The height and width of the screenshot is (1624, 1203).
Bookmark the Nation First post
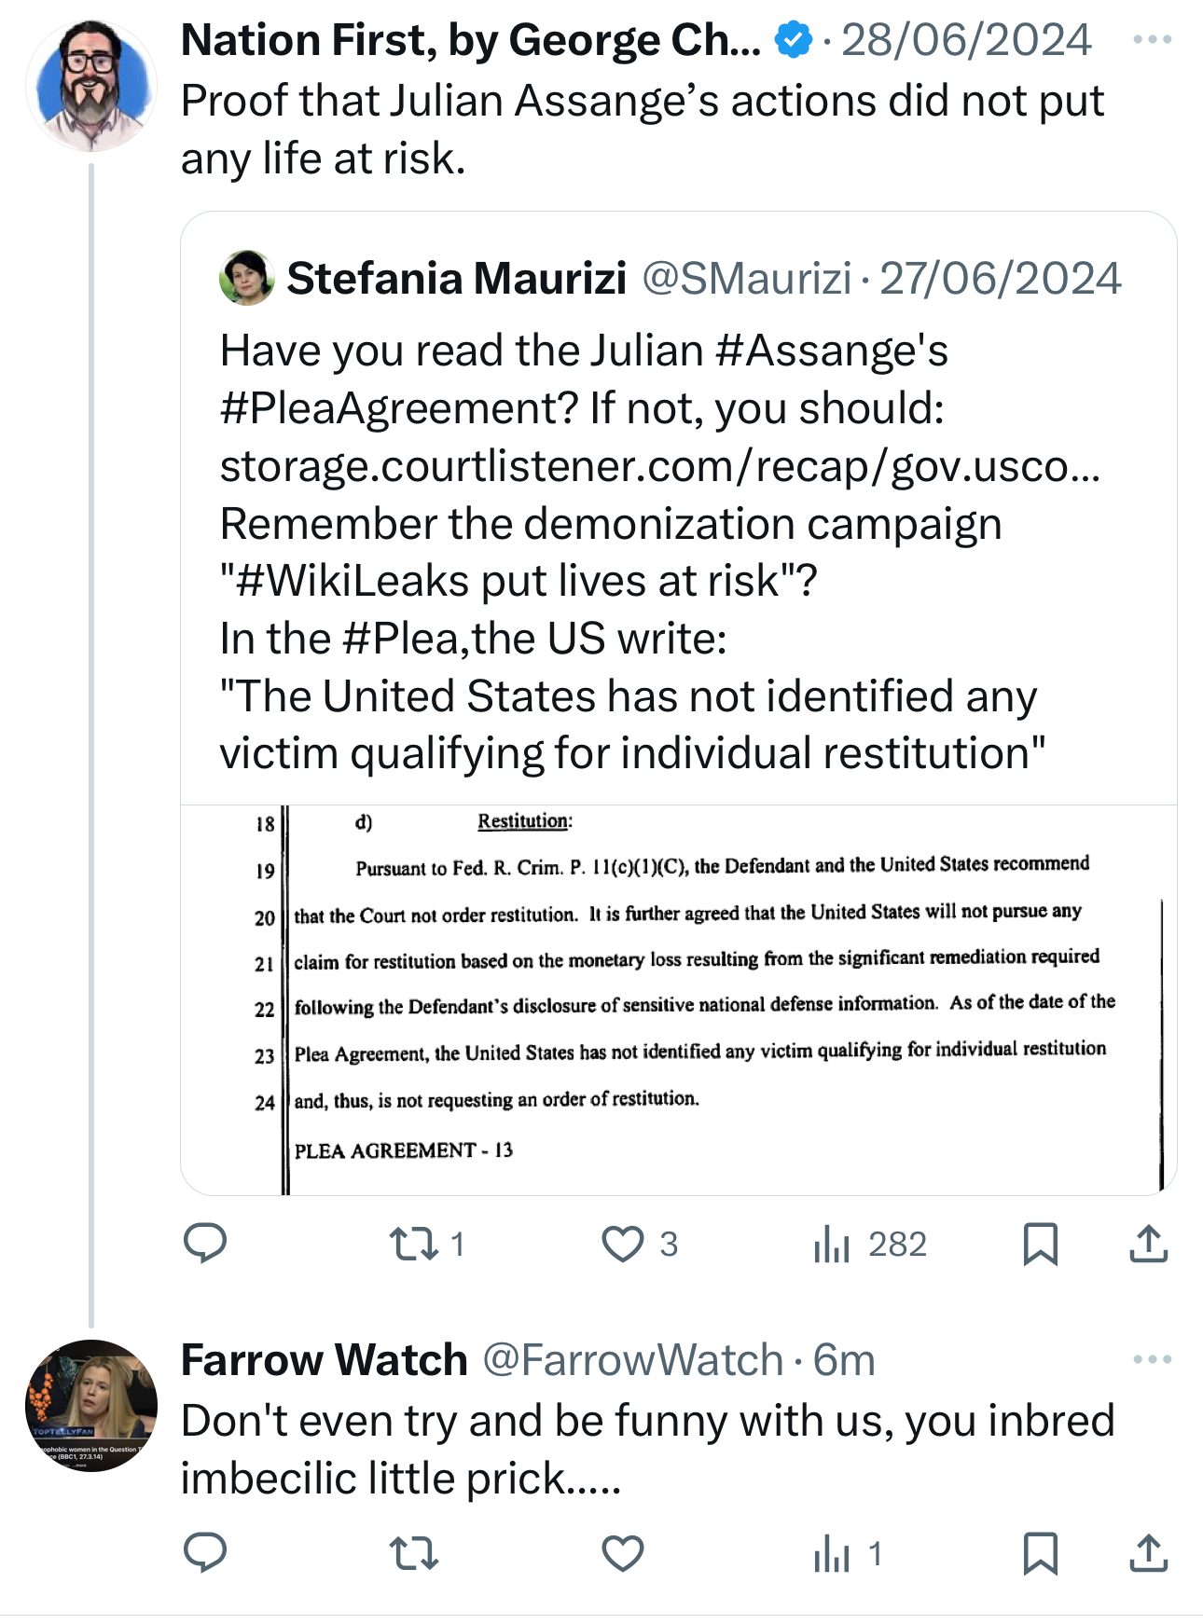point(1040,1244)
